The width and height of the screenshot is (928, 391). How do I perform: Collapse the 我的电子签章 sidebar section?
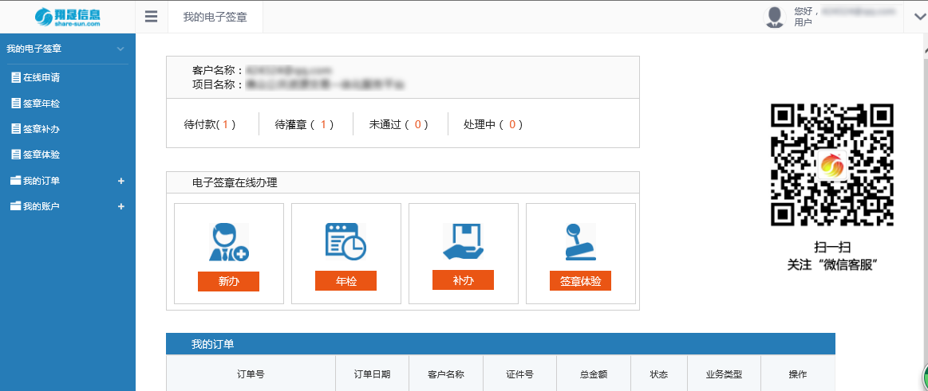(120, 49)
